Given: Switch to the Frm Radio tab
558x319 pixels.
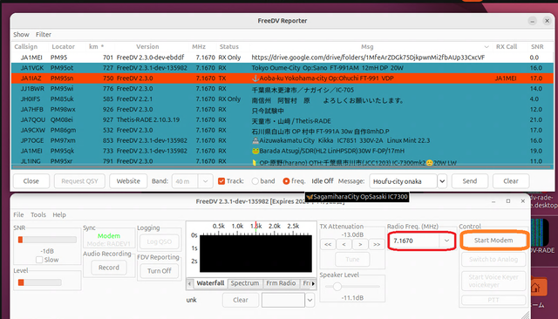Looking at the screenshot, I should coord(281,283).
